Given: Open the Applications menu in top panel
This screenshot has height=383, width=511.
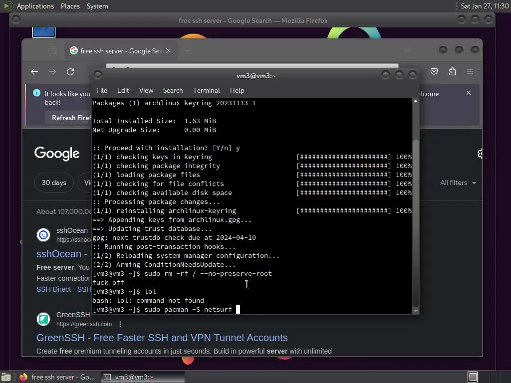Looking at the screenshot, I should (35, 6).
